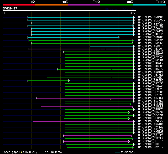Select the UniRef100_Q944H2 entry
Viewport: 168px width, 154px height.
[151, 26]
